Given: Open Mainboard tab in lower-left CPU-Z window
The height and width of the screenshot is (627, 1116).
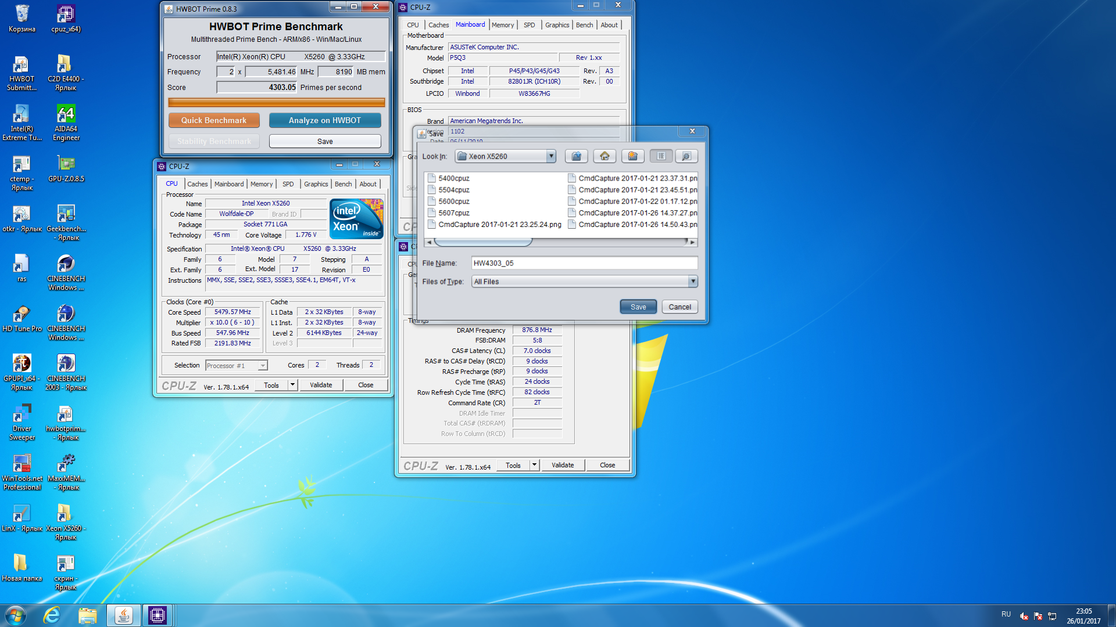Looking at the screenshot, I should [229, 184].
